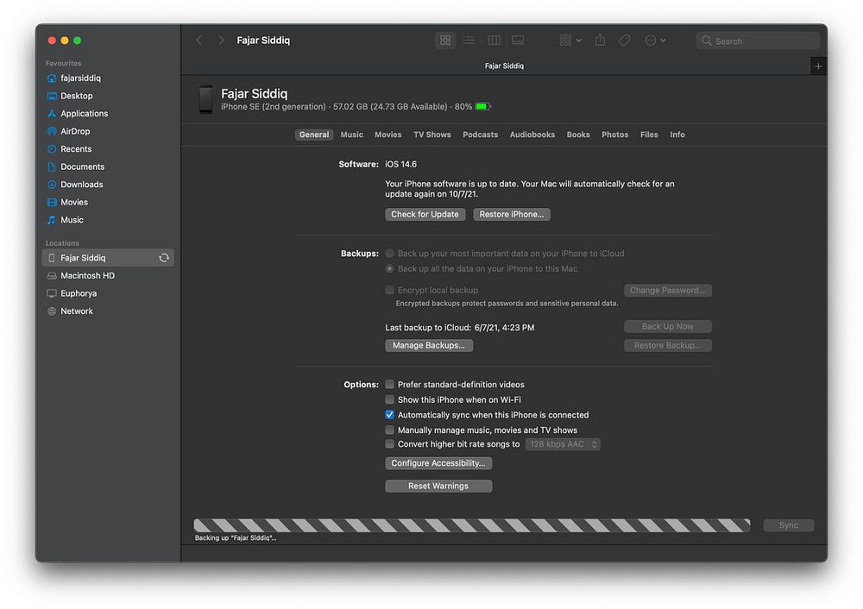863x609 pixels.
Task: Click the iPhone device icon in header
Action: click(206, 99)
